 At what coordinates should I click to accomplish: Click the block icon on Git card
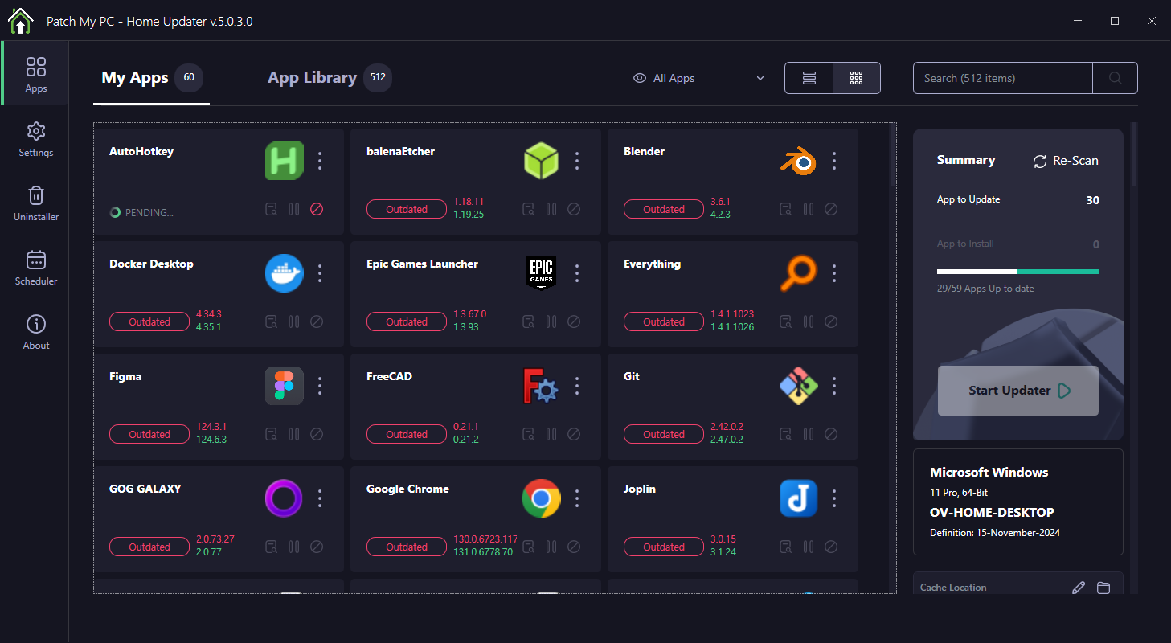coord(831,434)
